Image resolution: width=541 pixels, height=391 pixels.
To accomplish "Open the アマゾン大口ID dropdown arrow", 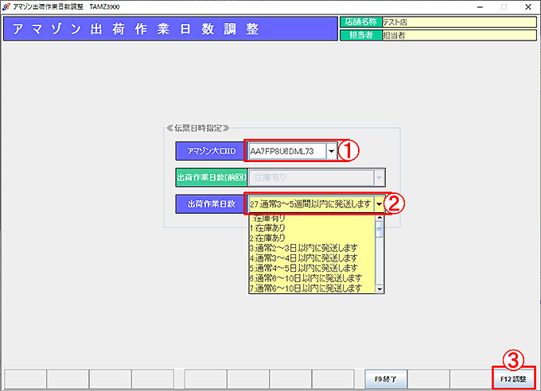I will click(x=331, y=150).
